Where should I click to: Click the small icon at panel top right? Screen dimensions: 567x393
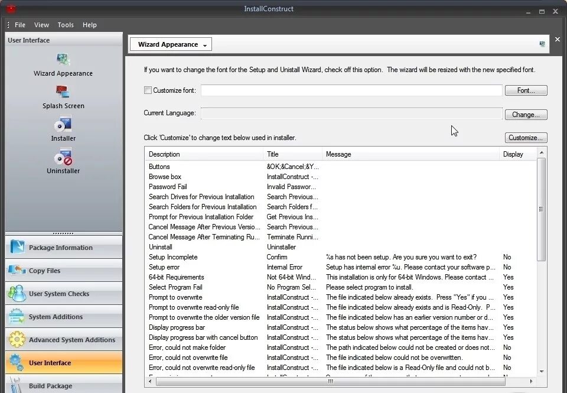tap(542, 44)
